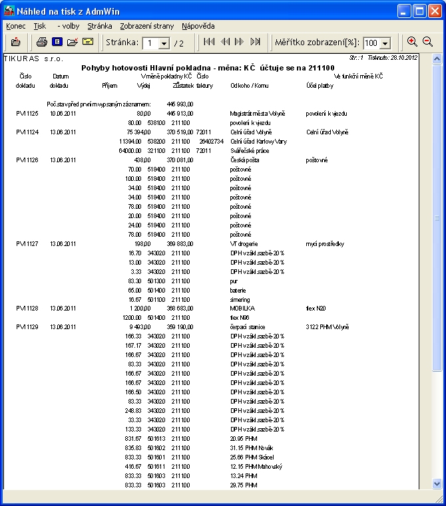
Task: Click the vertical scrollbar thumb
Action: pos(437,218)
